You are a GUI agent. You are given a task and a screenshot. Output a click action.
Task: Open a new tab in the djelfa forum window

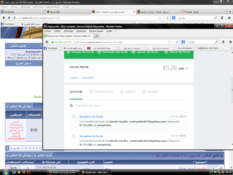click(230, 12)
